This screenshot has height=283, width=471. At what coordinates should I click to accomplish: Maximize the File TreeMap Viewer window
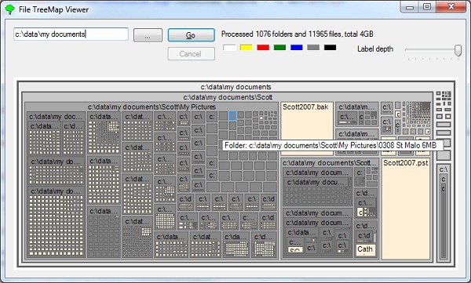(427, 6)
